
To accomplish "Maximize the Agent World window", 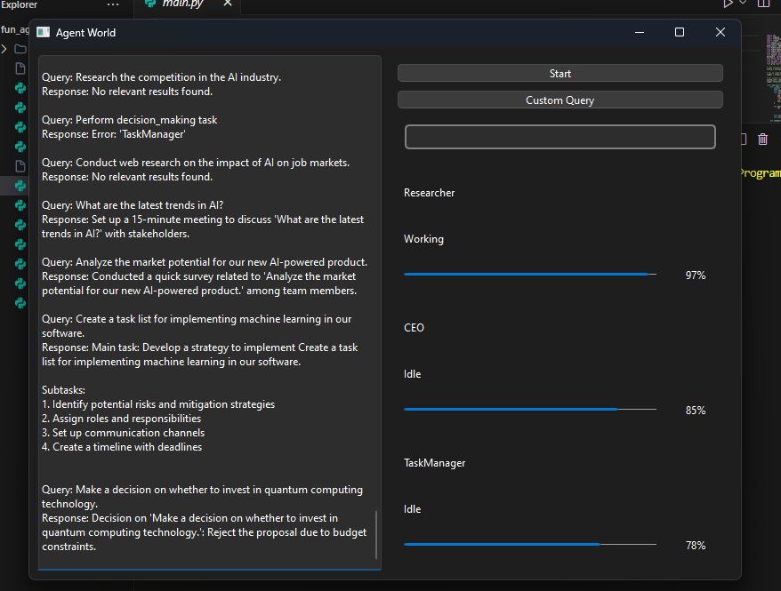I will [x=680, y=33].
